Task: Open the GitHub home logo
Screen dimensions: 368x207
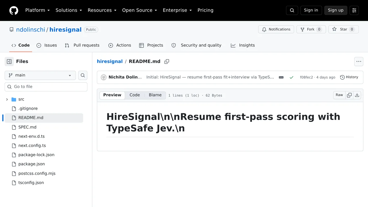Action: [x=14, y=10]
